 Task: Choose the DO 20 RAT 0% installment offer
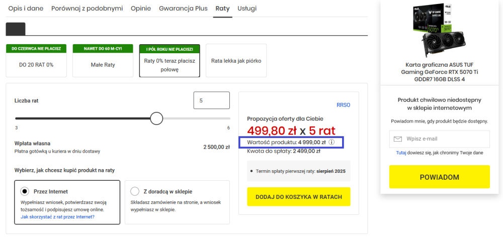36,61
